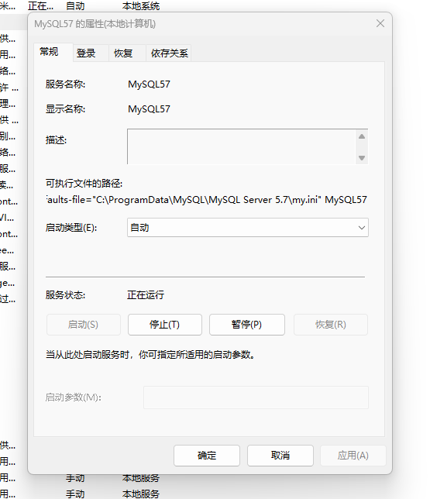Click the 停止(T) button
Screen dimensions: 430x499
(x=165, y=325)
